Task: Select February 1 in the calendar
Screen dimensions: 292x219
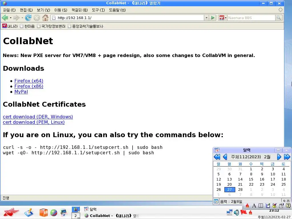Action: pos(251,169)
